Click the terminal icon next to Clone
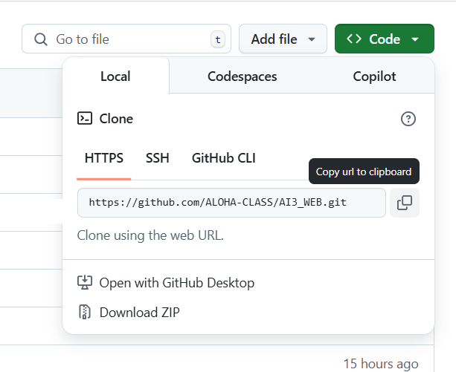 click(85, 118)
